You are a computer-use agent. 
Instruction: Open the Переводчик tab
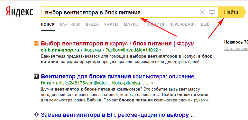(x=182, y=24)
